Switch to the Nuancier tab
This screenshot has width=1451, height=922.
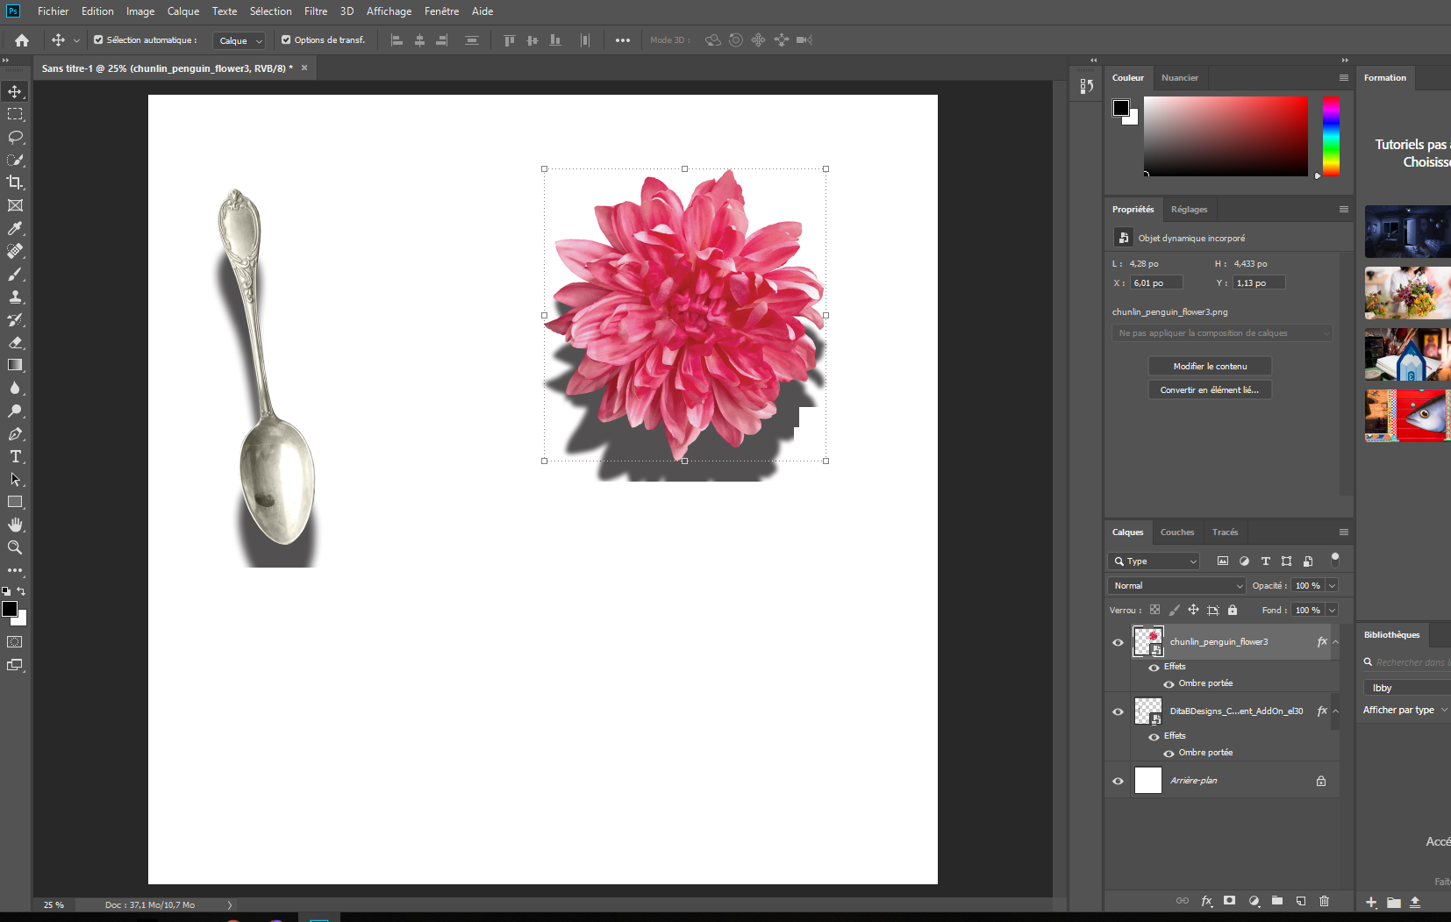point(1179,78)
